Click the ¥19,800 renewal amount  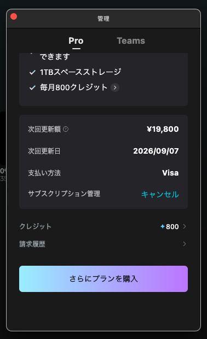[x=163, y=129]
